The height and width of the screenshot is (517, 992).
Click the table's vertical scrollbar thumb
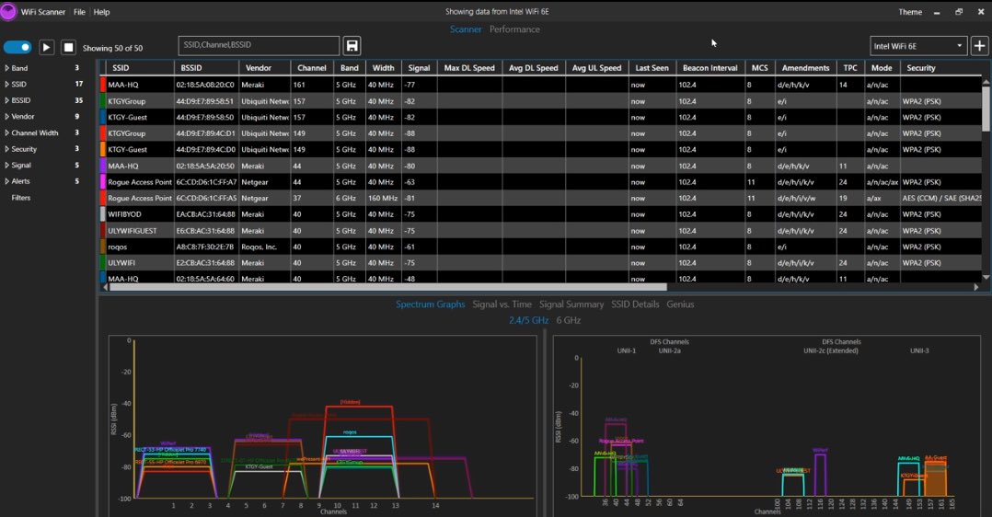click(986, 109)
